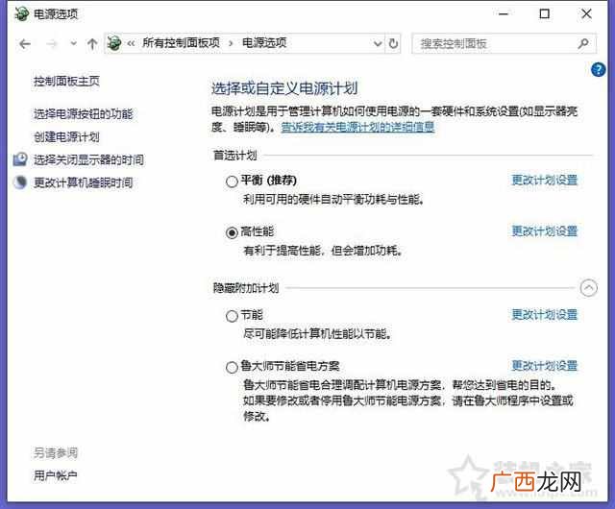The width and height of the screenshot is (615, 509).
Task: Open 更改计算机睡眠时间 link
Action: tap(84, 182)
